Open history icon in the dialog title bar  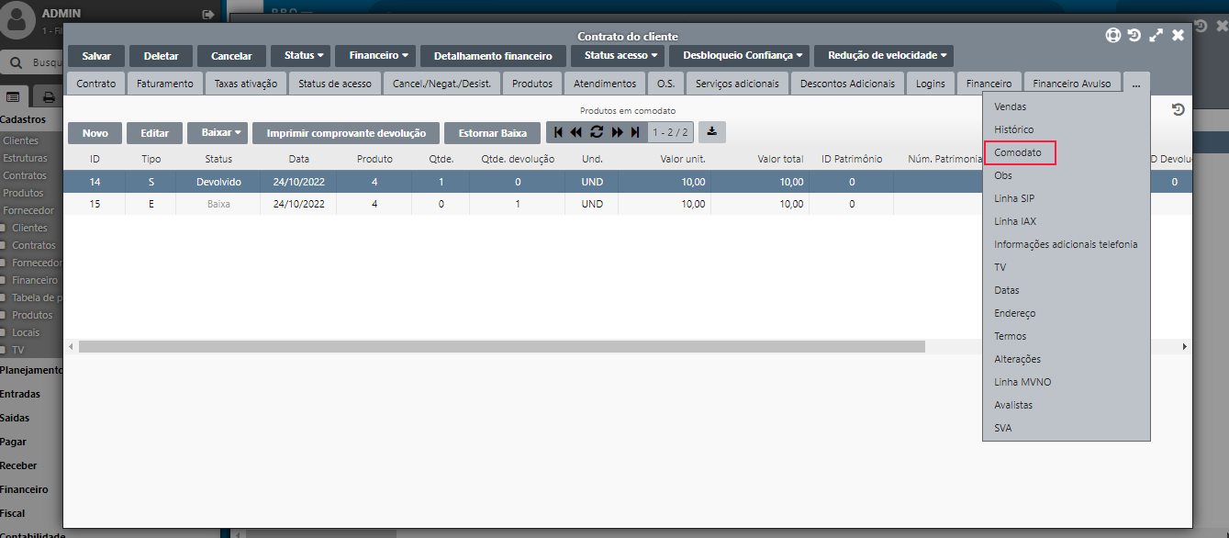coord(1134,35)
